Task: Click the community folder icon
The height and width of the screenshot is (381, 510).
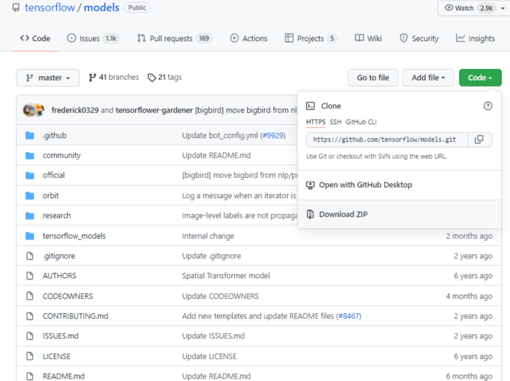Action: (x=30, y=155)
